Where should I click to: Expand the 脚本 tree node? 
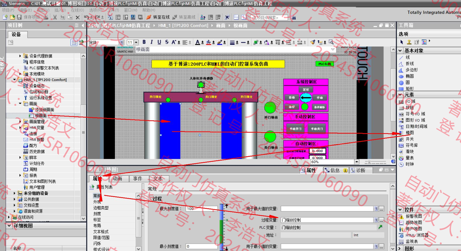pos(20,158)
